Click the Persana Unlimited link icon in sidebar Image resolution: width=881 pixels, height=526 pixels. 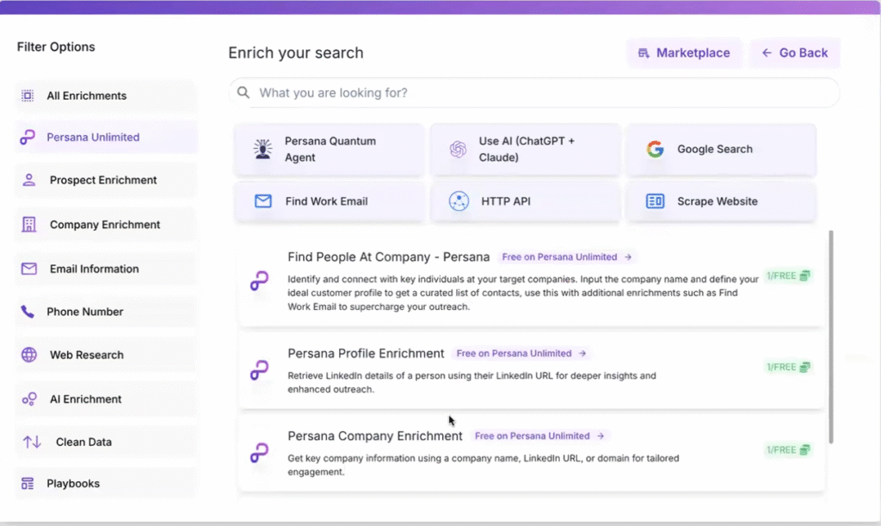pos(28,137)
